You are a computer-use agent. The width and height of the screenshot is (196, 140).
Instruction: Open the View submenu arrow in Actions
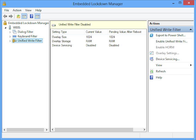click(191, 65)
